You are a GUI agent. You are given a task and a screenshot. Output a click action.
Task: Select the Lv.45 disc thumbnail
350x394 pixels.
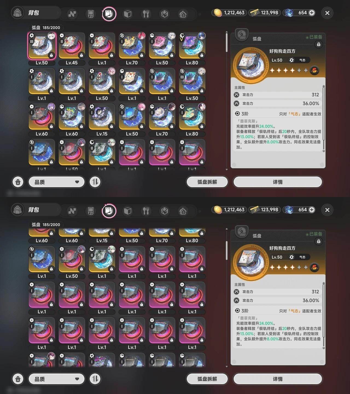coord(72,46)
